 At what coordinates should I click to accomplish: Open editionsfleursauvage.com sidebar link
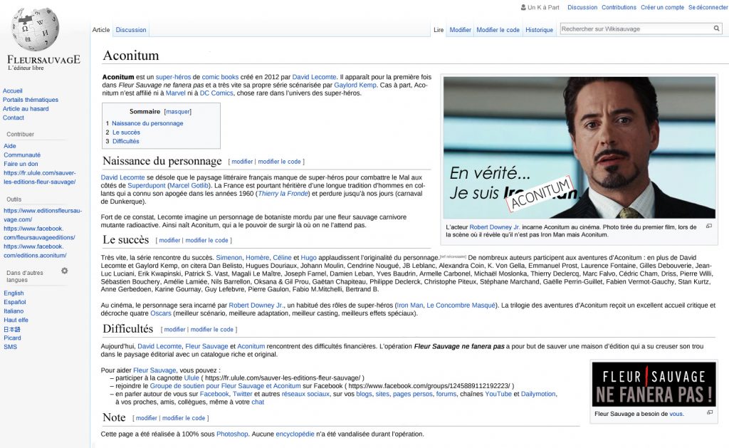(x=43, y=215)
